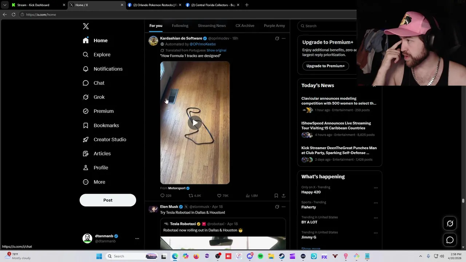
Task: Switch to the Streaming News tab
Action: click(212, 25)
